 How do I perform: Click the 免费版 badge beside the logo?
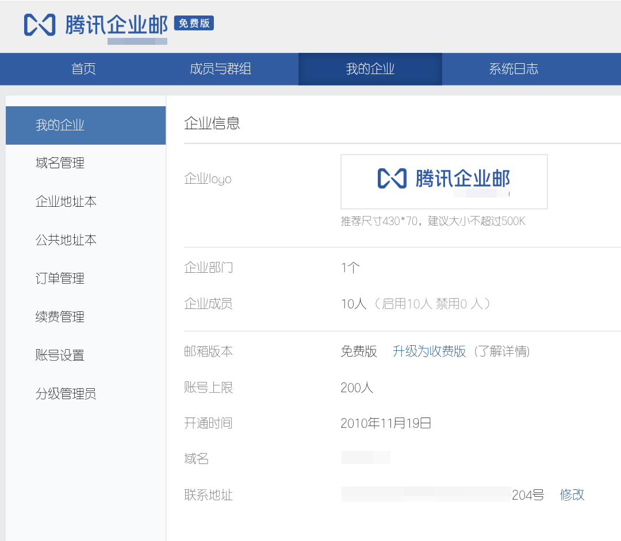click(194, 23)
